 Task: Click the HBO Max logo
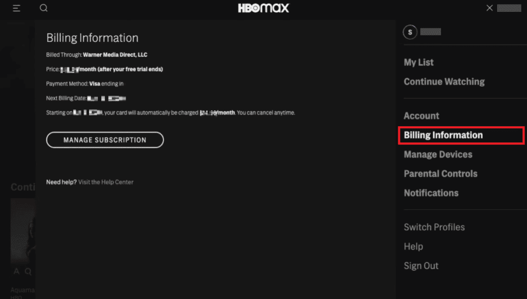coord(263,8)
